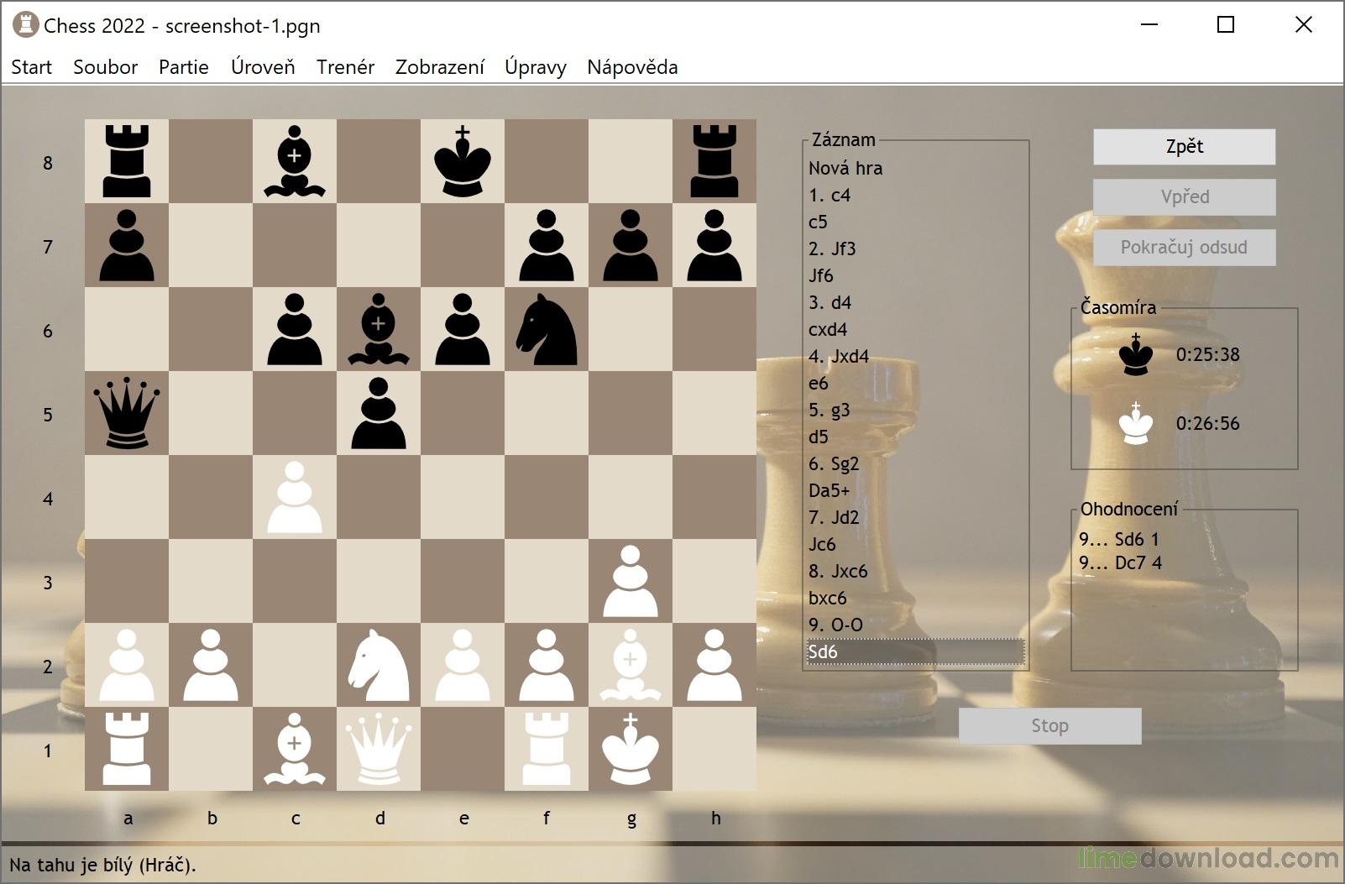Viewport: 1345px width, 884px height.
Task: Open the Zobrazení menu
Action: click(441, 67)
